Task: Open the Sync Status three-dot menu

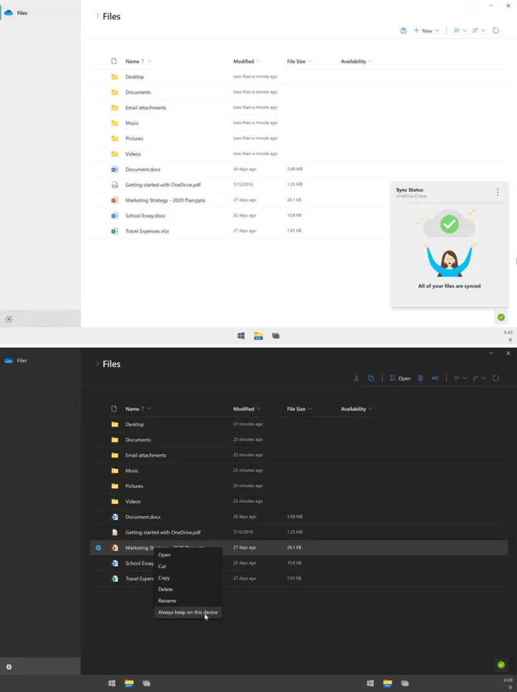Action: [x=497, y=192]
